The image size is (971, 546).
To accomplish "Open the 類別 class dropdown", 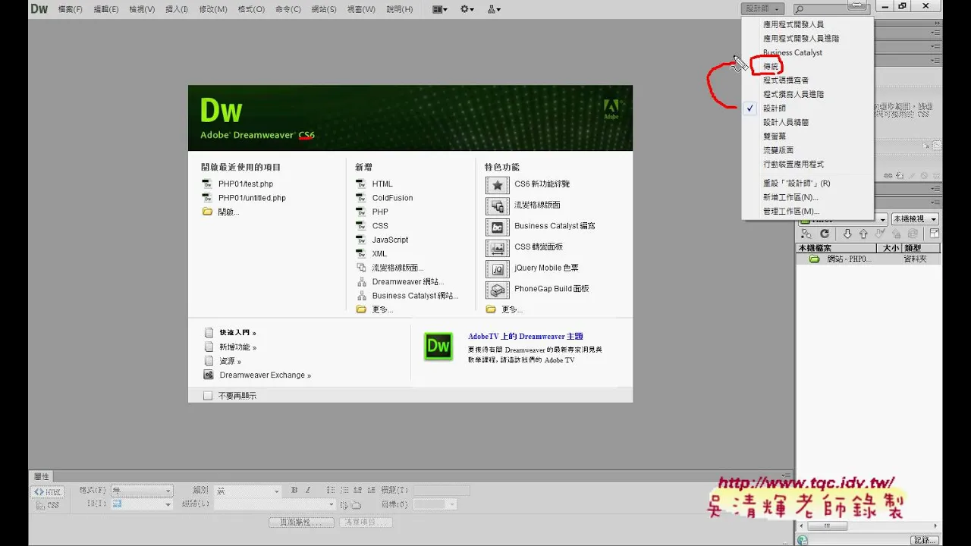I will (x=247, y=491).
